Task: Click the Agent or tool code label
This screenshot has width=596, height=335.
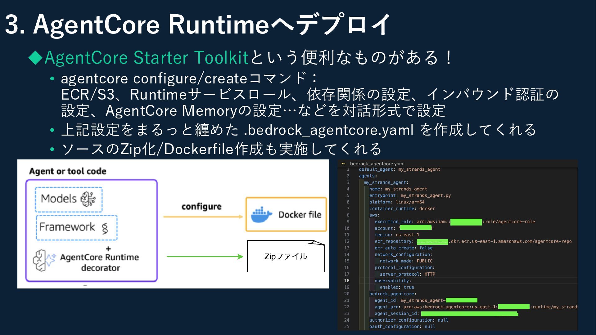Action: point(68,171)
